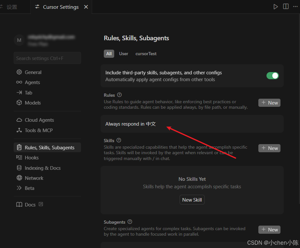This screenshot has width=300, height=248.
Task: Open Docs book icon
Action: pyautogui.click(x=19, y=205)
